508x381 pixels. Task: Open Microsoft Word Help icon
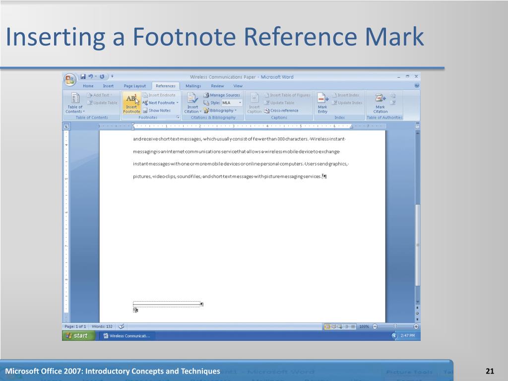[x=417, y=85]
